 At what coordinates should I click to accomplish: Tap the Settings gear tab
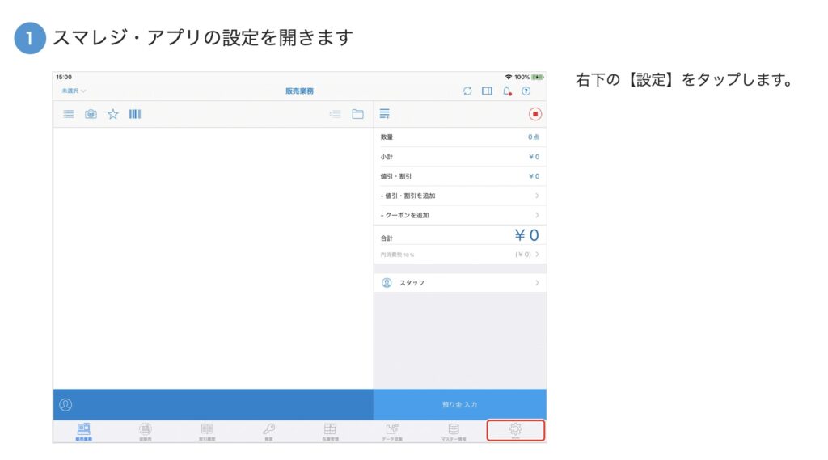click(x=515, y=431)
